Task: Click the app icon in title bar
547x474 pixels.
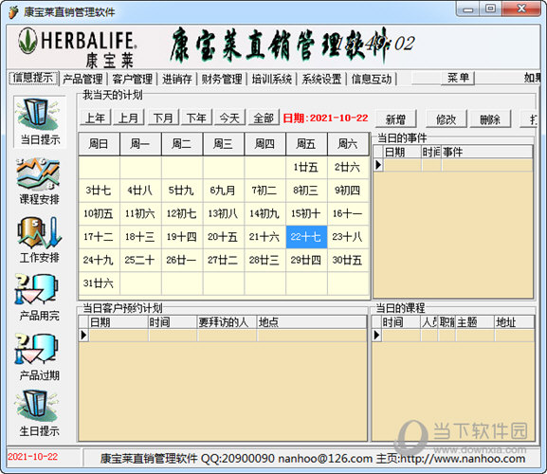Action: click(13, 12)
